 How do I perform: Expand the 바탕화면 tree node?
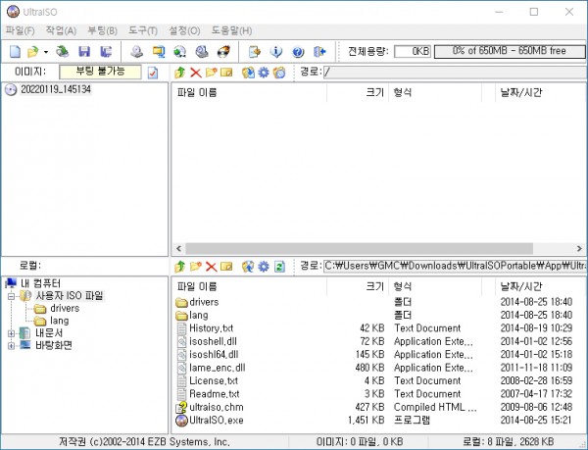pos(11,345)
